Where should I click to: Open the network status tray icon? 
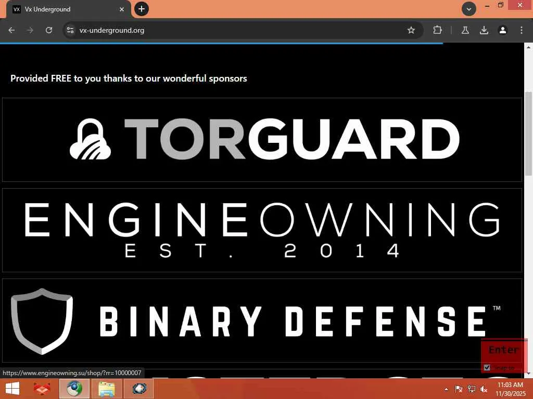pyautogui.click(x=471, y=389)
